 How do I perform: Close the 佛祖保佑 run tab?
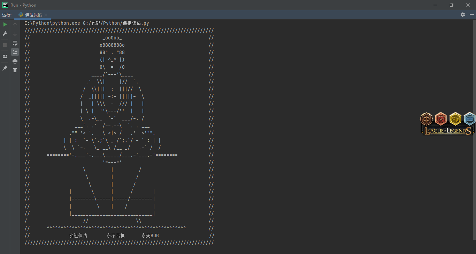[46, 15]
